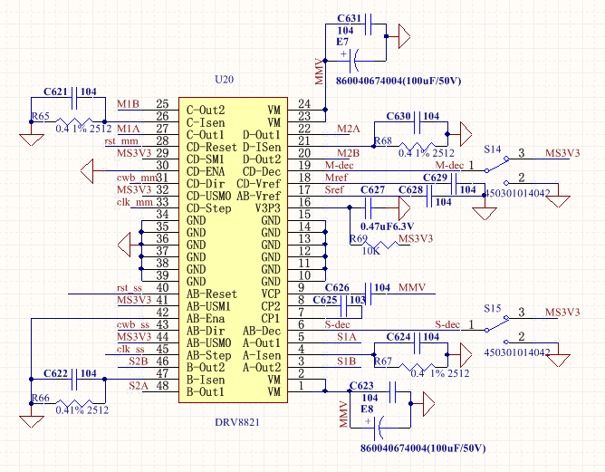Image resolution: width=605 pixels, height=472 pixels.
Task: Select the A-Isen pin name
Action: (x=262, y=355)
